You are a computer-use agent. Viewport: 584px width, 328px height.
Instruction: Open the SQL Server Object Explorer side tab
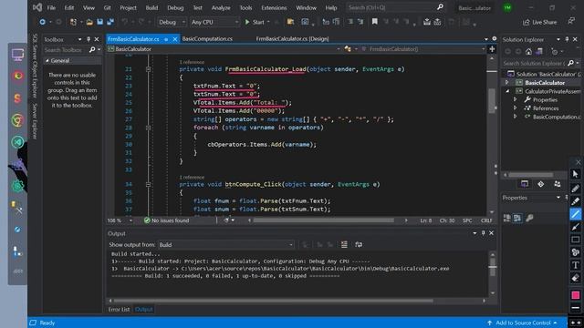point(35,66)
